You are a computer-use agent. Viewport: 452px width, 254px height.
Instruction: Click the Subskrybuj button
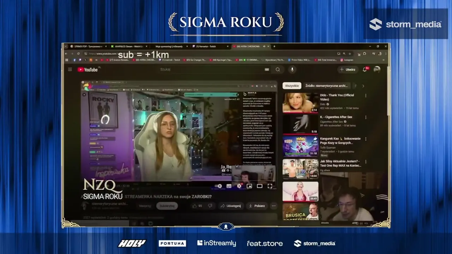[167, 206]
